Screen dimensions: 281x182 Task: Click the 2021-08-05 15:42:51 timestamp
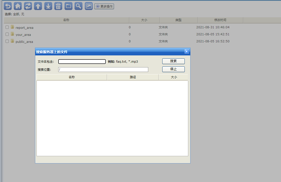click(213, 34)
